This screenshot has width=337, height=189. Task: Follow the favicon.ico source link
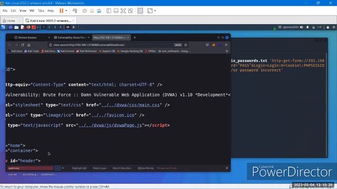(x=113, y=115)
